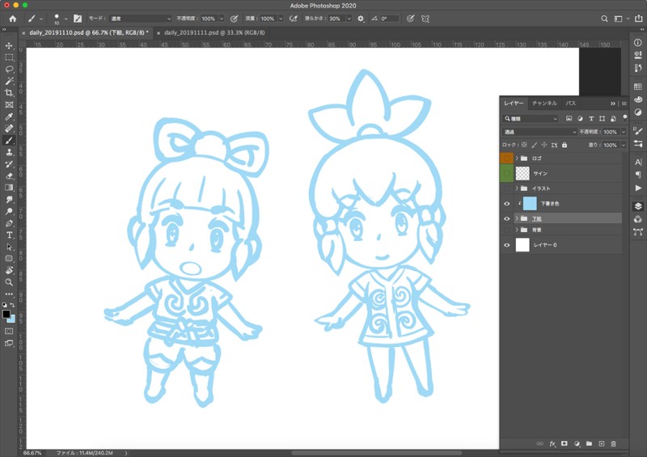Select the Eraser tool
Viewport: 647px width, 457px height.
tap(9, 176)
